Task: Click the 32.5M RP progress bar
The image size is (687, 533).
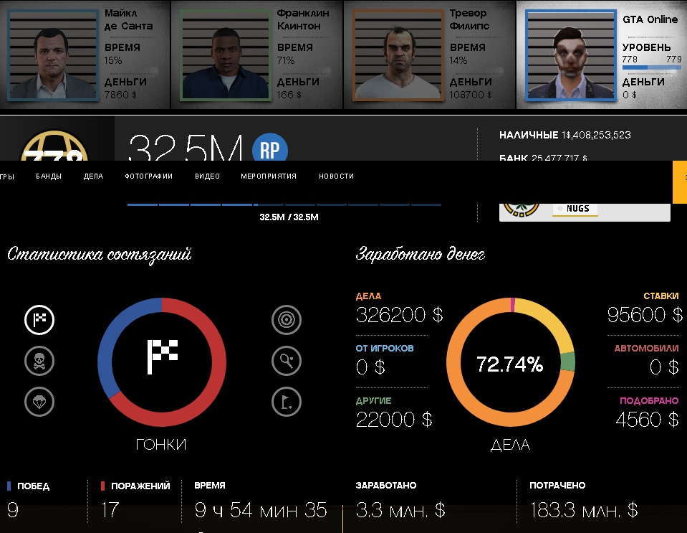Action: pyautogui.click(x=284, y=204)
